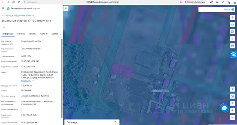Click the browser address bar

(32, 2)
